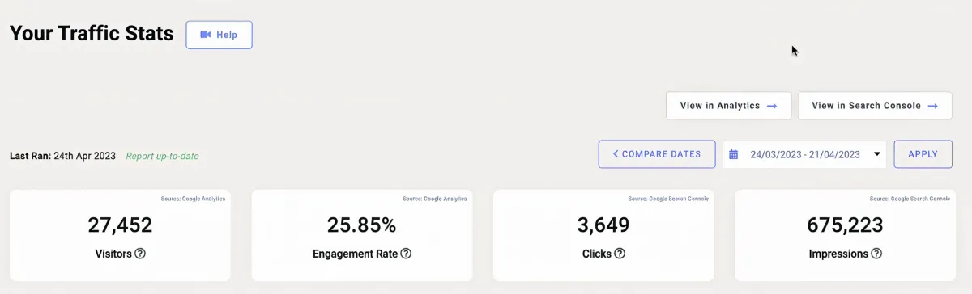Click the calendar icon in date field
Screen dimensions: 972x294
tap(734, 154)
